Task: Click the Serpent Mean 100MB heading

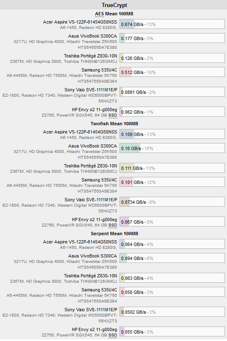Action: point(114,234)
